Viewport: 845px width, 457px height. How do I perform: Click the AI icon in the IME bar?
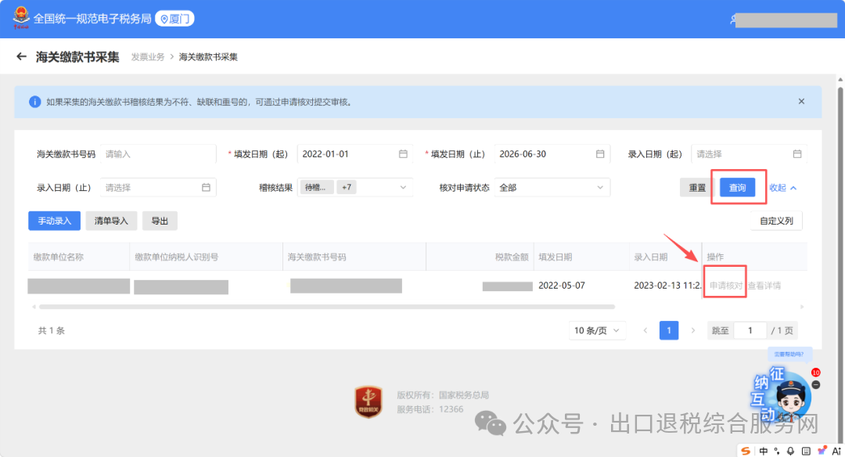click(x=836, y=451)
